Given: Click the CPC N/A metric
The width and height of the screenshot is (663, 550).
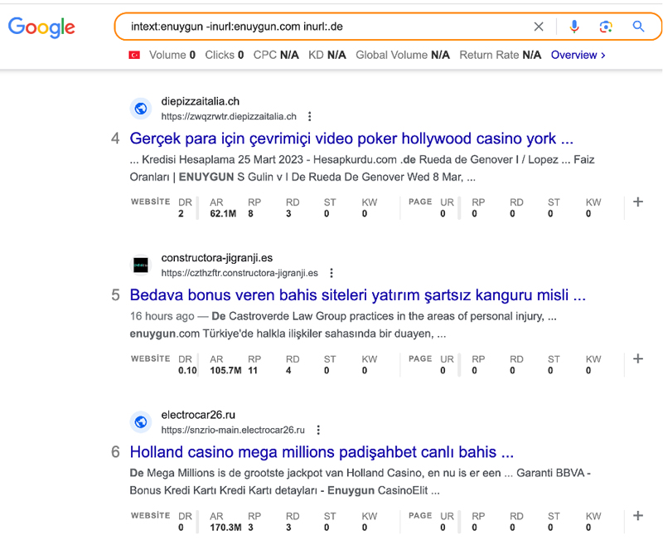Looking at the screenshot, I should pos(276,55).
